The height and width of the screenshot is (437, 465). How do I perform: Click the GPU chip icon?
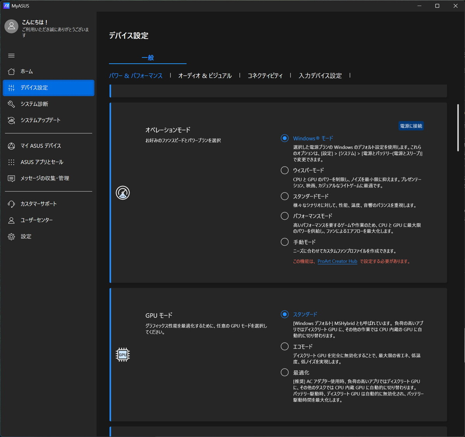tap(123, 354)
